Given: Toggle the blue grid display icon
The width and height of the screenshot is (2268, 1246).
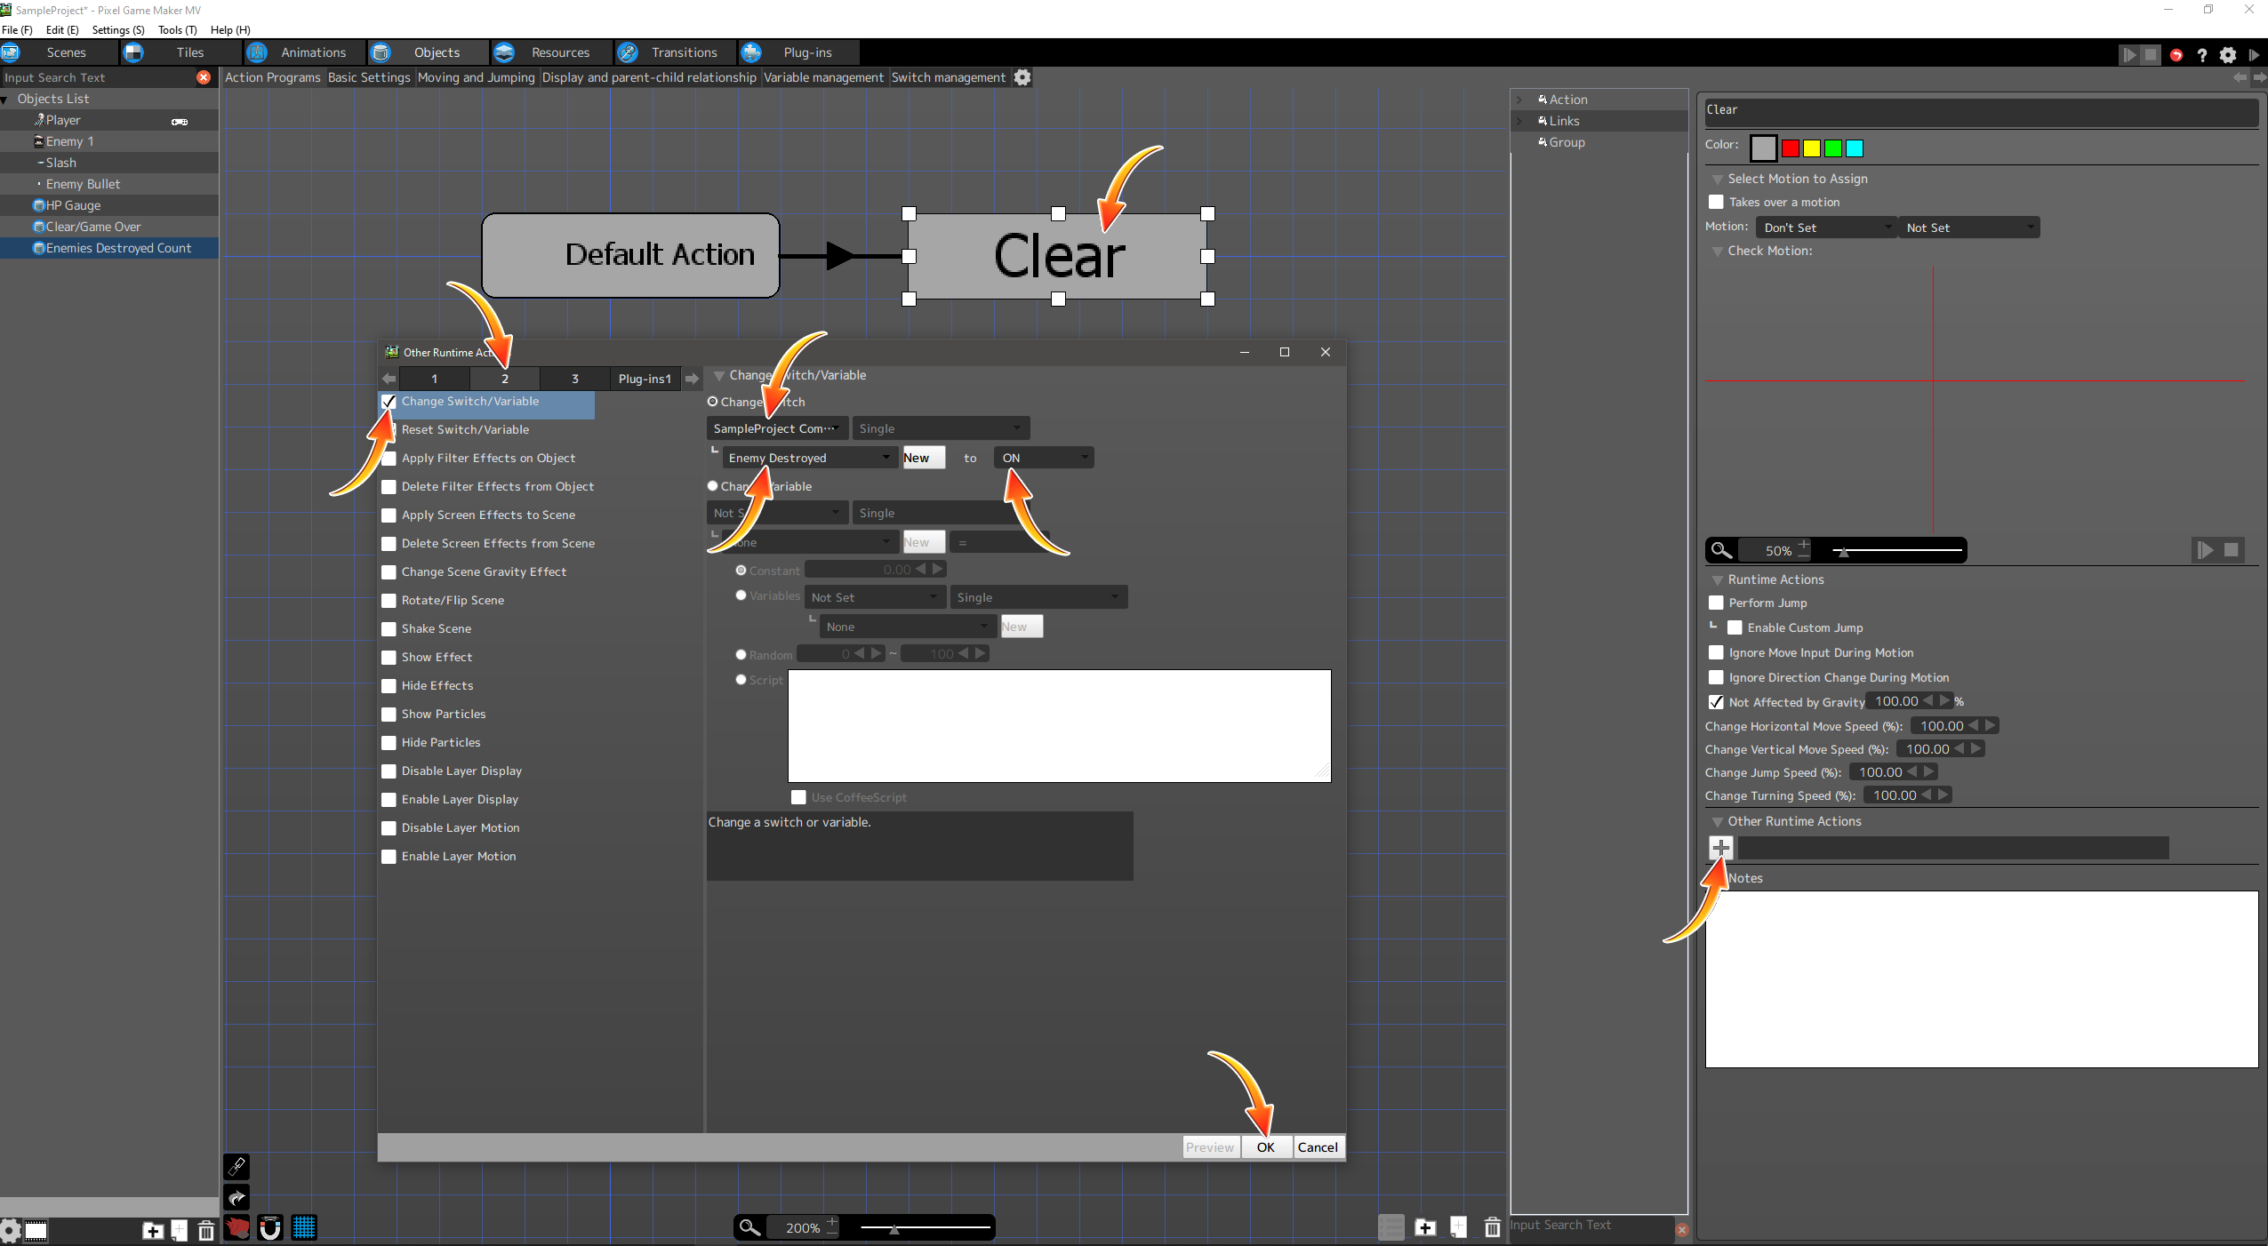Looking at the screenshot, I should 304,1227.
